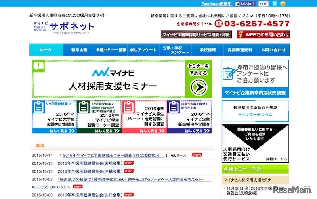Click new badge beside ACCESS ON LINE
Viewport: 317px width, 199px height.
pos(78,186)
